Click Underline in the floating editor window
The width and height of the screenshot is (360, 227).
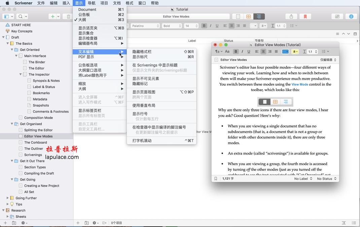tap(249, 51)
